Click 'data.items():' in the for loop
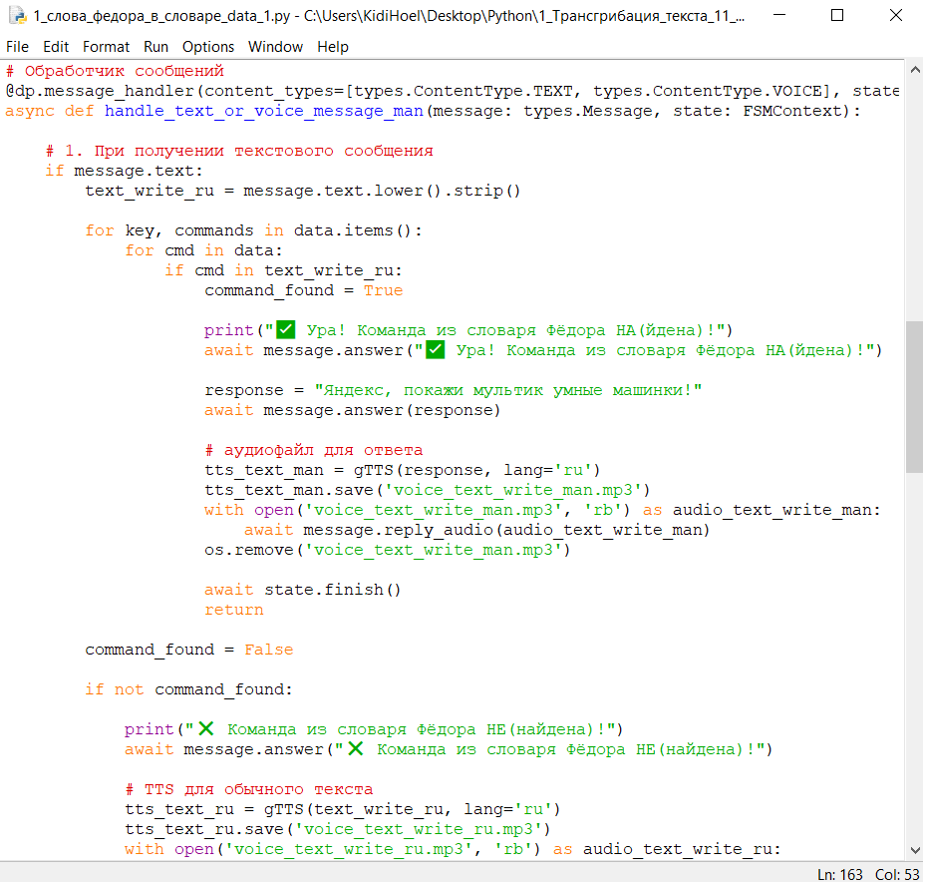The image size is (925, 882). click(x=358, y=230)
